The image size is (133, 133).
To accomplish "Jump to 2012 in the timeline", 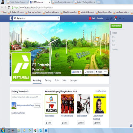I will 113,45.
